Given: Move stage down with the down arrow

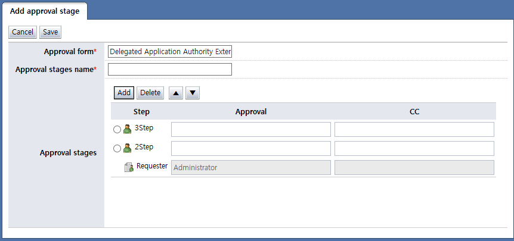Looking at the screenshot, I should coord(193,93).
